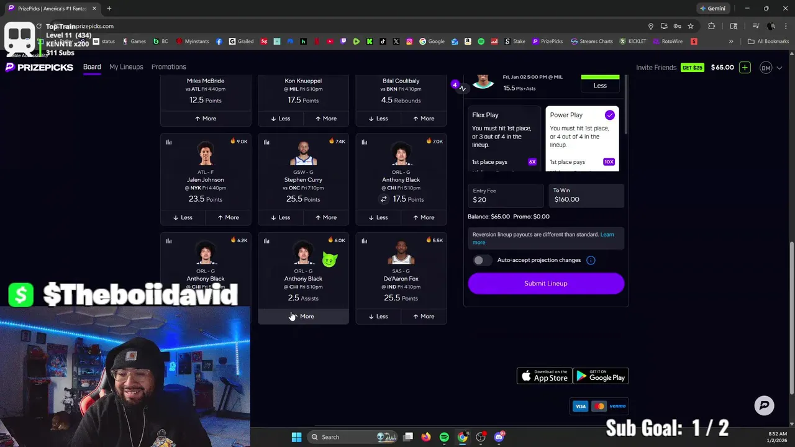Click the swap icon beside Anthony Black 17.5

click(x=384, y=199)
